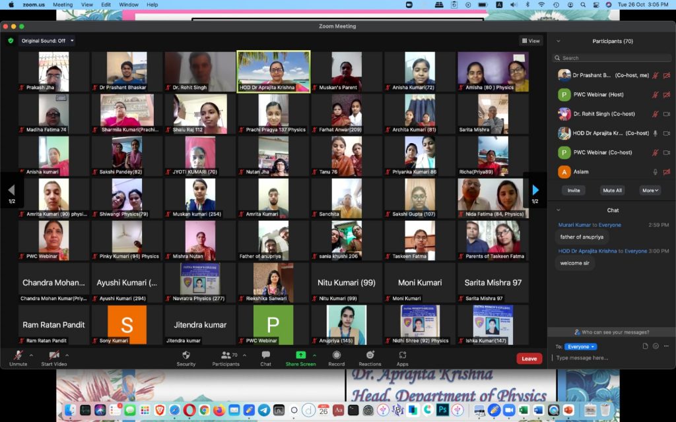676x422 pixels.
Task: Open the Original Sound dropdown arrow
Action: pyautogui.click(x=72, y=41)
